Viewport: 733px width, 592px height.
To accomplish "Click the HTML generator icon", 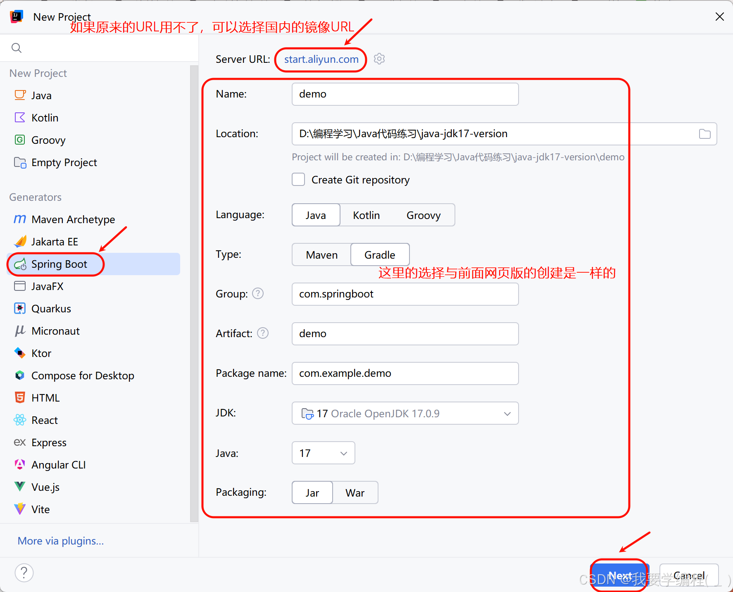I will tap(20, 398).
